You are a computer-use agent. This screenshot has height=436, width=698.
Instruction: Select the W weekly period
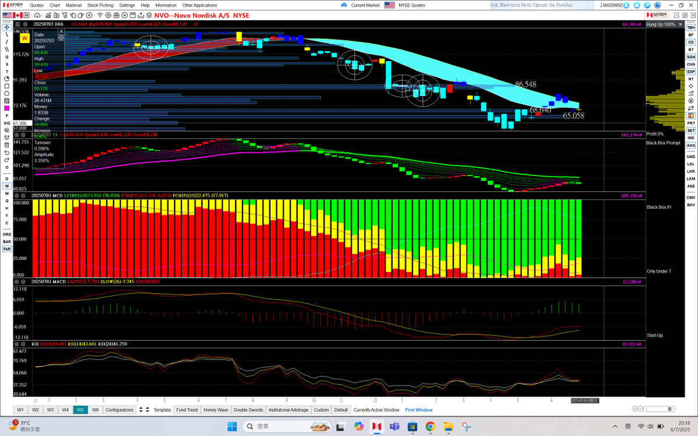point(7,186)
